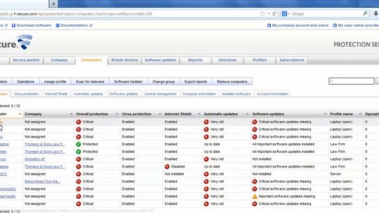The height and width of the screenshot is (213, 379).
Task: Bookmark this page with the star icon
Action: pos(262,14)
